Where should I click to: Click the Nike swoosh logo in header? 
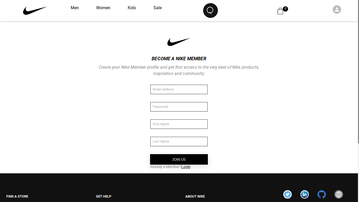[35, 11]
